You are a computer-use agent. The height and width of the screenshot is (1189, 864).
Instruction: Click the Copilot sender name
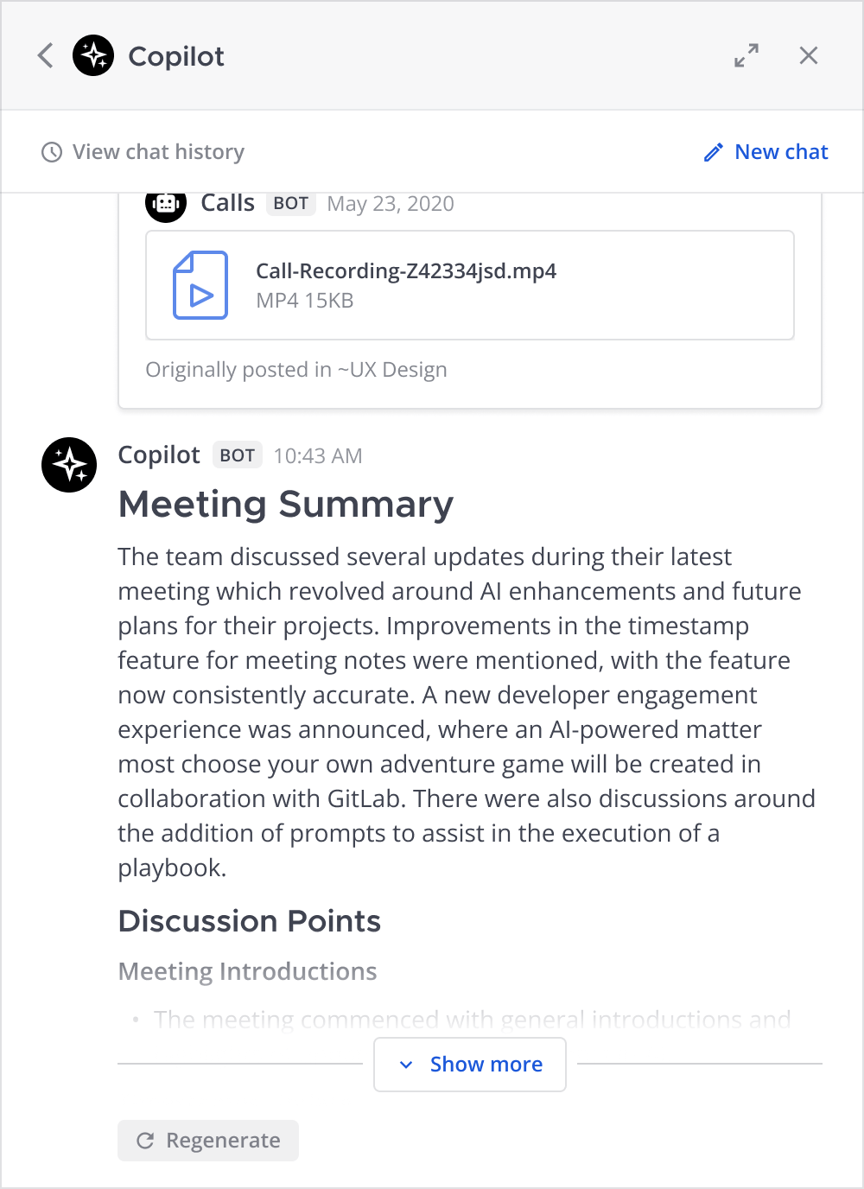(159, 455)
